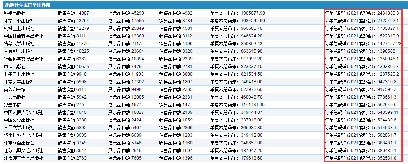The height and width of the screenshot is (164, 408).
Task: Click the 出版社生成订单排行榜 table header
Action: (x=28, y=5)
